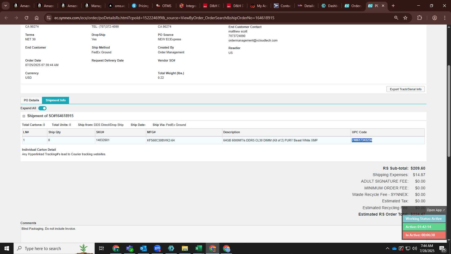Click the RS Sub-total $209.60 value

pyautogui.click(x=418, y=168)
